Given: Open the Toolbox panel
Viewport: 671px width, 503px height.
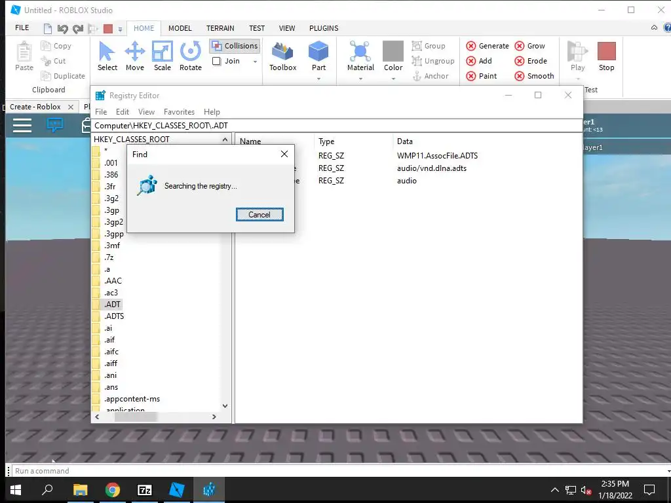Looking at the screenshot, I should [283, 56].
